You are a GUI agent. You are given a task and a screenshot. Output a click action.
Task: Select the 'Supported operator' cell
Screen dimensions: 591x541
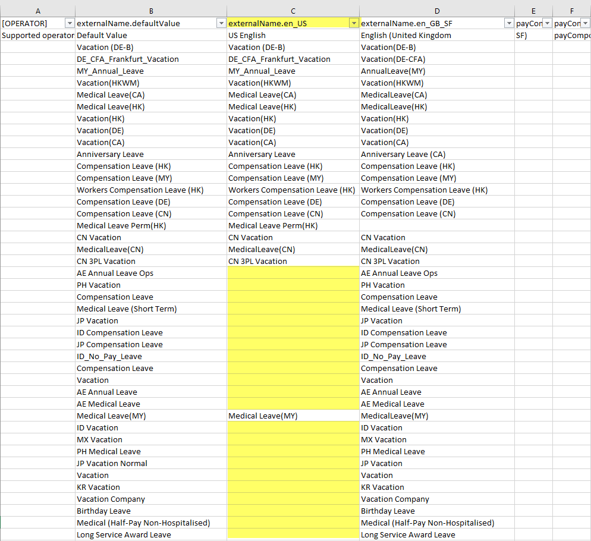[37, 36]
